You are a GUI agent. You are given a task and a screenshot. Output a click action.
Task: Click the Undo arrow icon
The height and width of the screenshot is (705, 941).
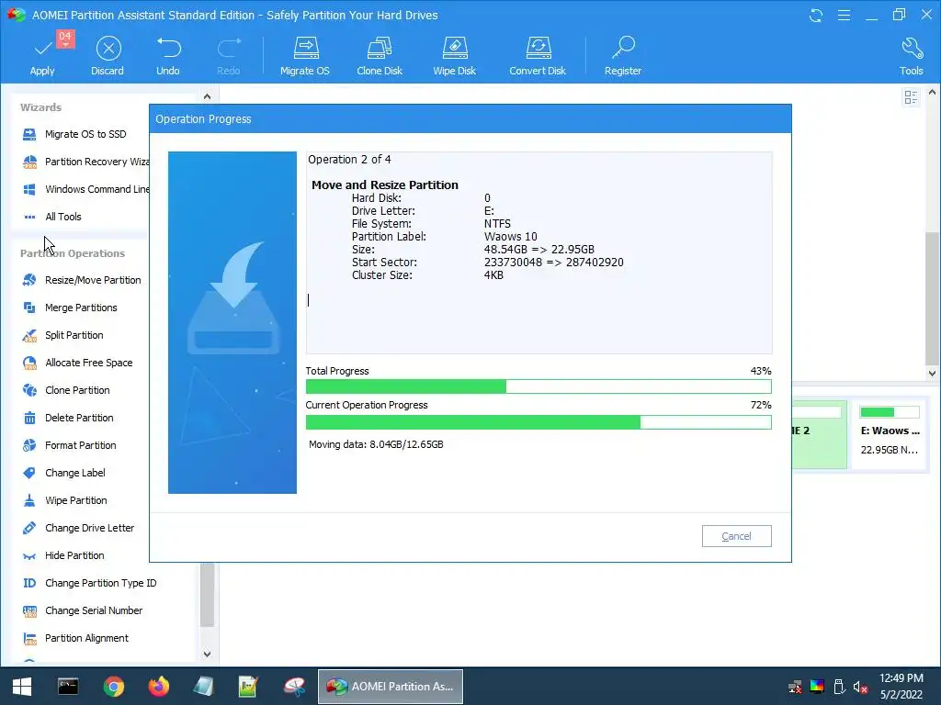[x=168, y=48]
